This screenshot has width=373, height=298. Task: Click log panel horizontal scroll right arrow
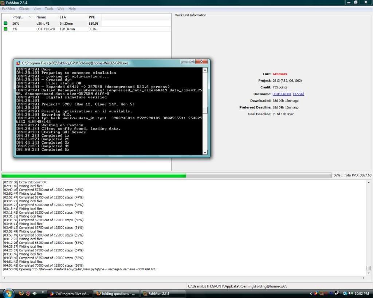tap(363, 278)
